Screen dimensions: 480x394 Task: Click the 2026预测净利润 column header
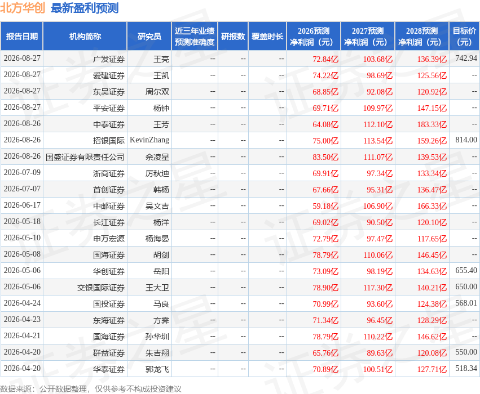(314, 37)
